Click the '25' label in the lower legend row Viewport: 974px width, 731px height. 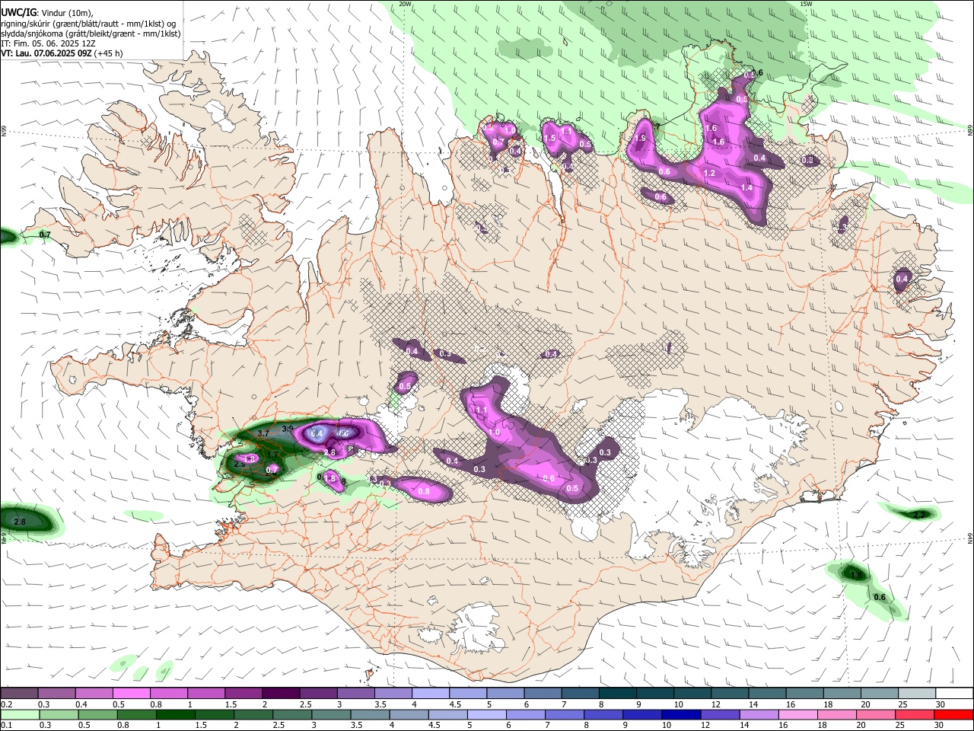point(900,726)
